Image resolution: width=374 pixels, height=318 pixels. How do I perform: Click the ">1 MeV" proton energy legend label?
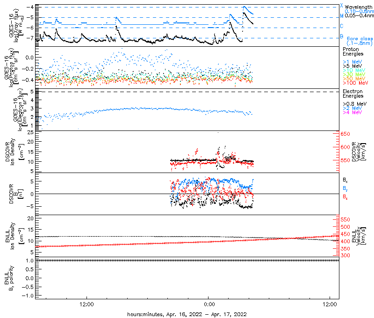point(352,62)
